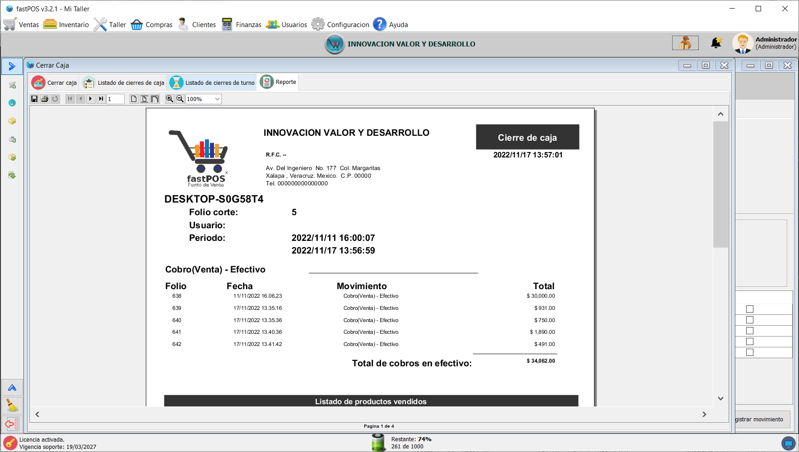Toggle the third checkbox in right panel
This screenshot has width=799, height=452.
point(750,331)
